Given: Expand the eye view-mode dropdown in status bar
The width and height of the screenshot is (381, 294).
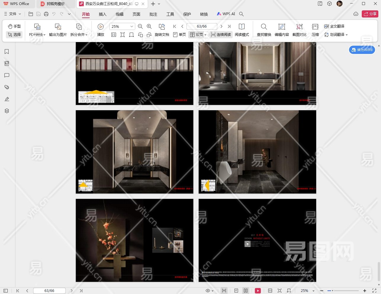Looking at the screenshot, I should [x=210, y=291].
